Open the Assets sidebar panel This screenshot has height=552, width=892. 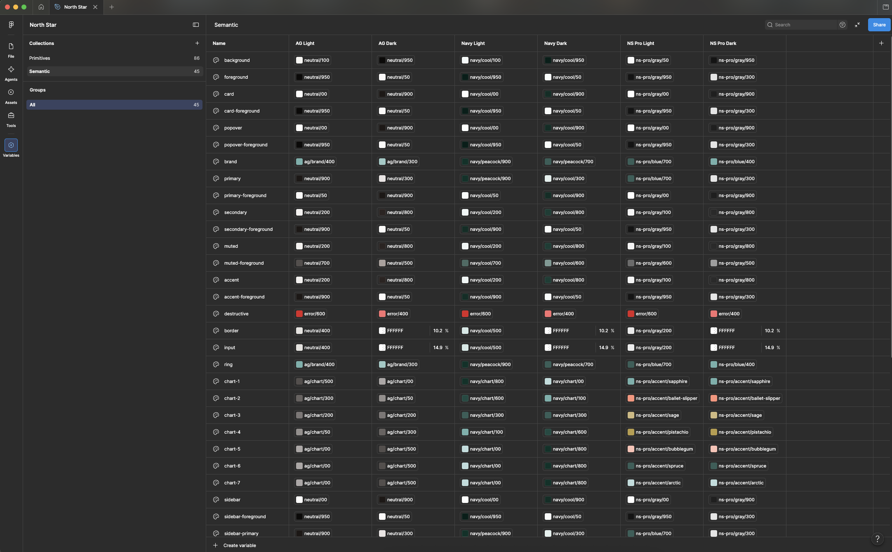tap(11, 96)
